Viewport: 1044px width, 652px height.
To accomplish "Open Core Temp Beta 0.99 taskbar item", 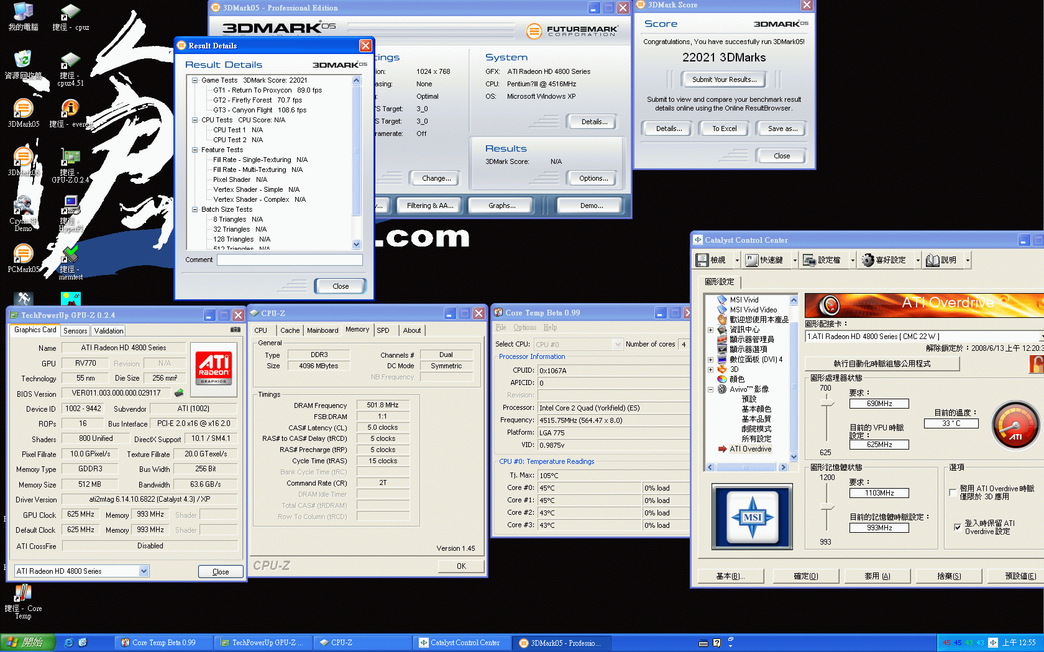I will coord(164,643).
